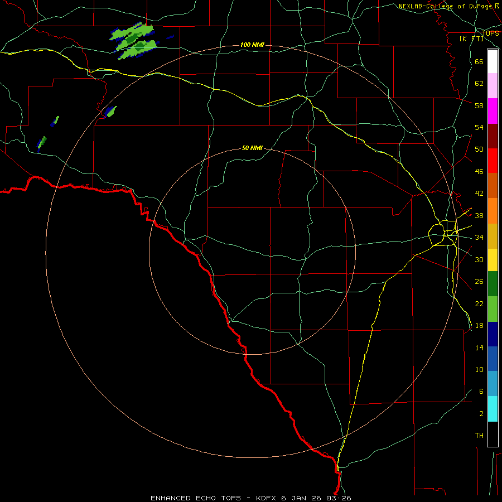This screenshot has width=502, height=502.
Task: Click the white swatch in the tops legend
Action: tap(493, 61)
